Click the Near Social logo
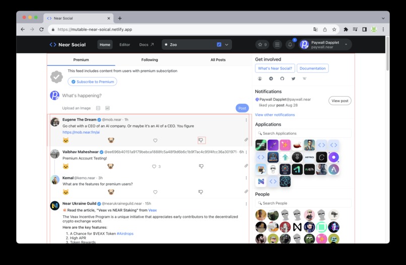Image resolution: width=406 pixels, height=265 pixels. 67,44
